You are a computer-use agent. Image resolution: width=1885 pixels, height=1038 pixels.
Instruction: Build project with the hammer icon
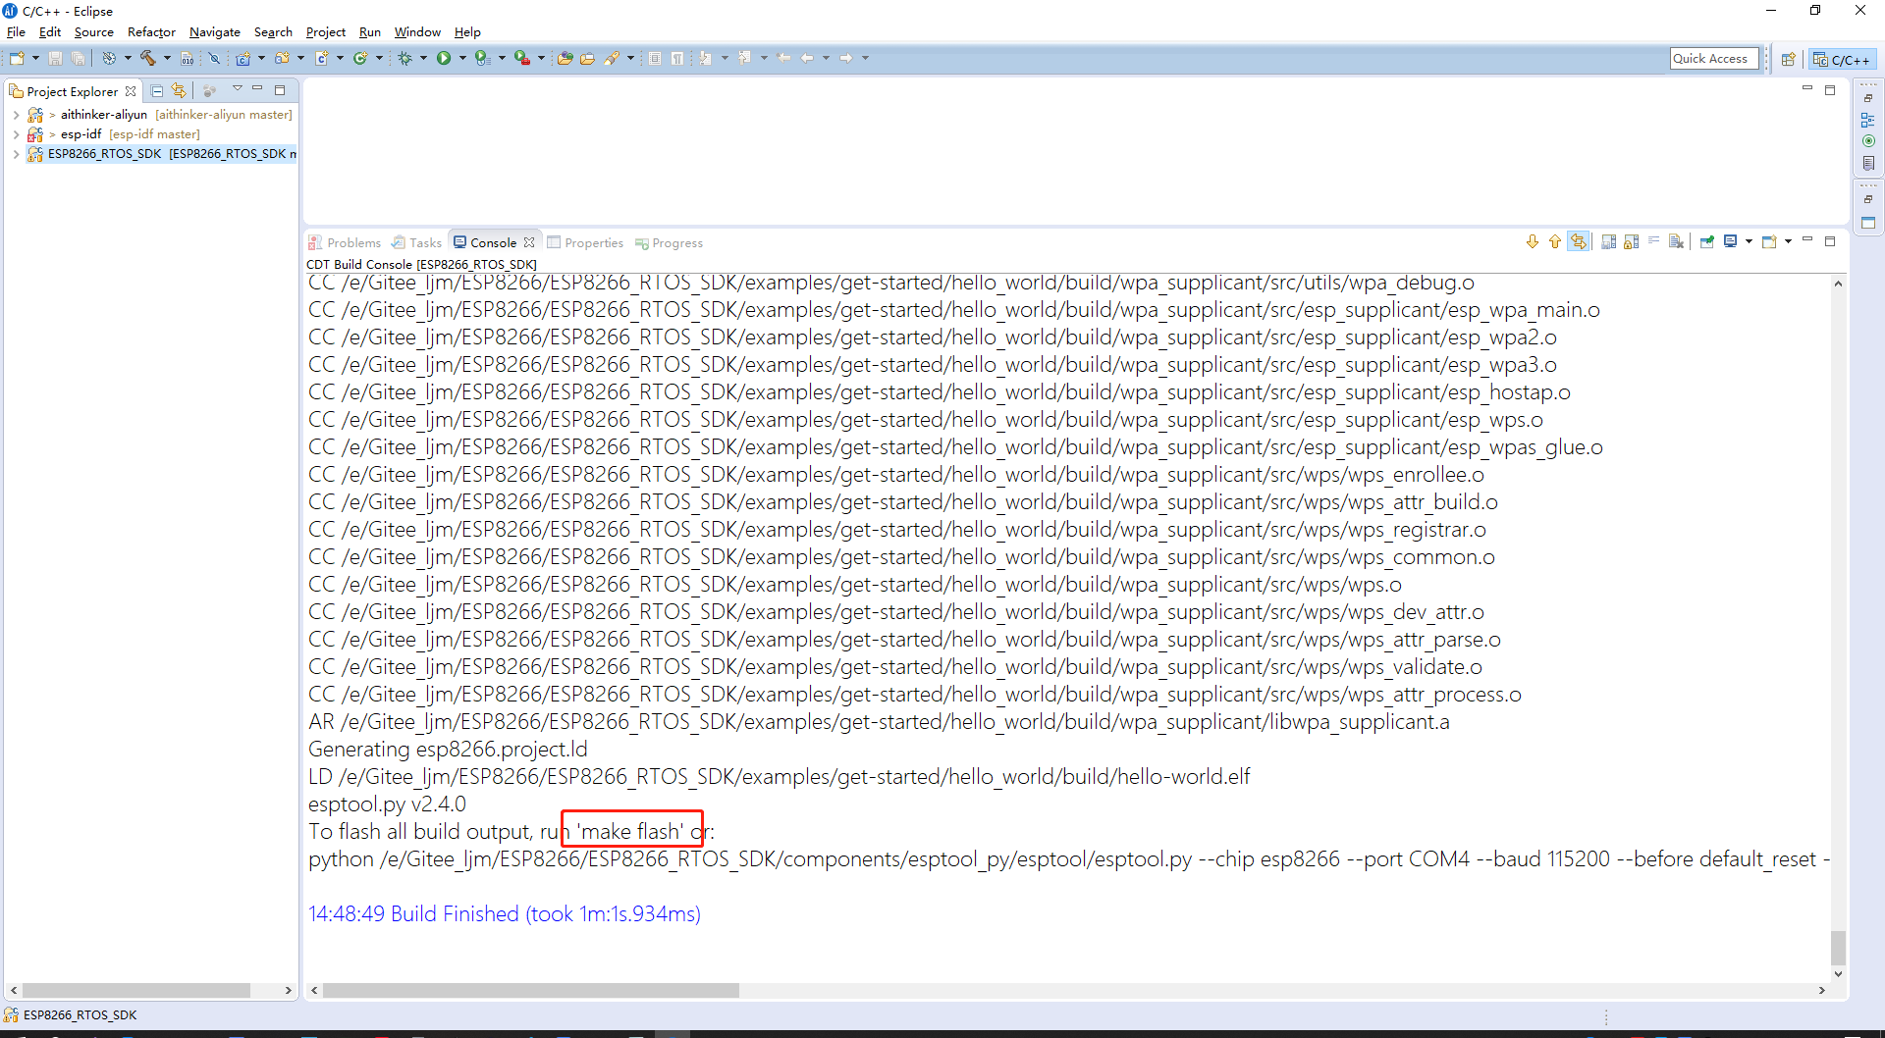coord(148,59)
